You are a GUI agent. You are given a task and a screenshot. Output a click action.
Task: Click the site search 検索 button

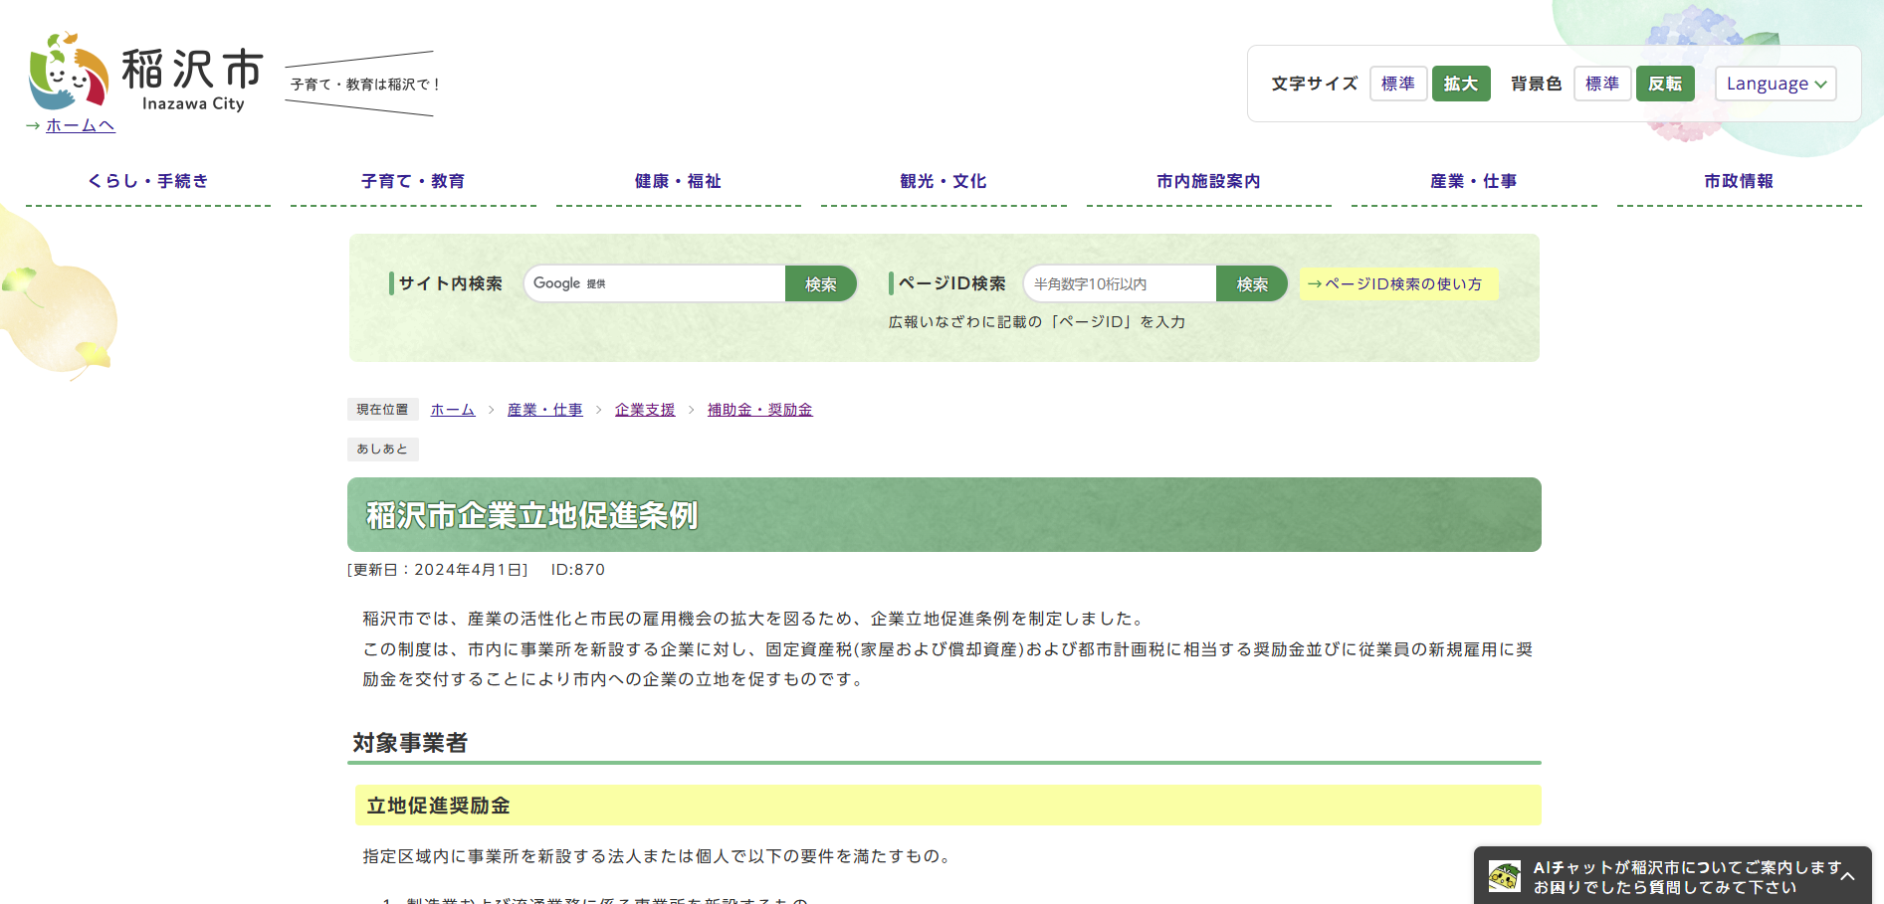pos(821,284)
